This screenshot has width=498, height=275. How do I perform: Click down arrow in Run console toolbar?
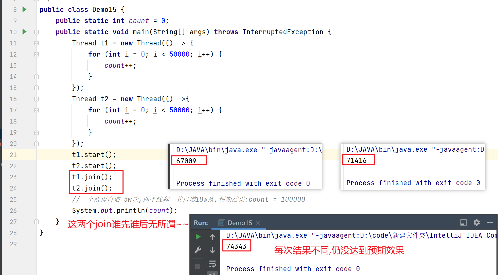pyautogui.click(x=212, y=250)
